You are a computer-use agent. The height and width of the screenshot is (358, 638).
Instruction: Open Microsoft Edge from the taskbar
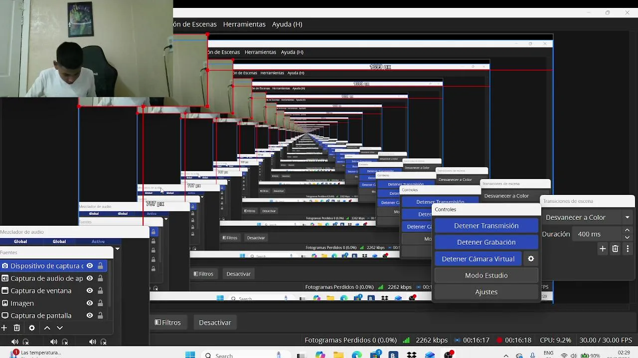click(357, 355)
